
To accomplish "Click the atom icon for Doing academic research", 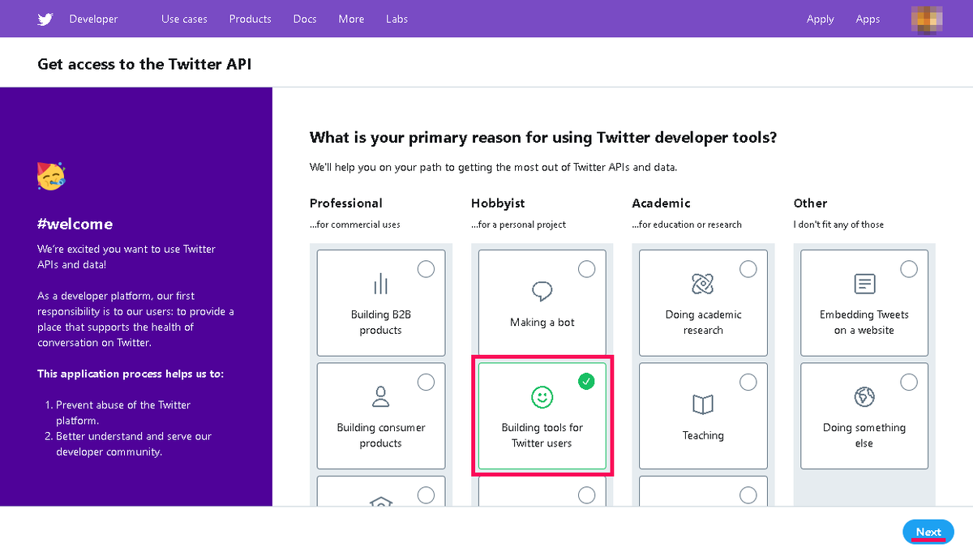I will coord(703,284).
